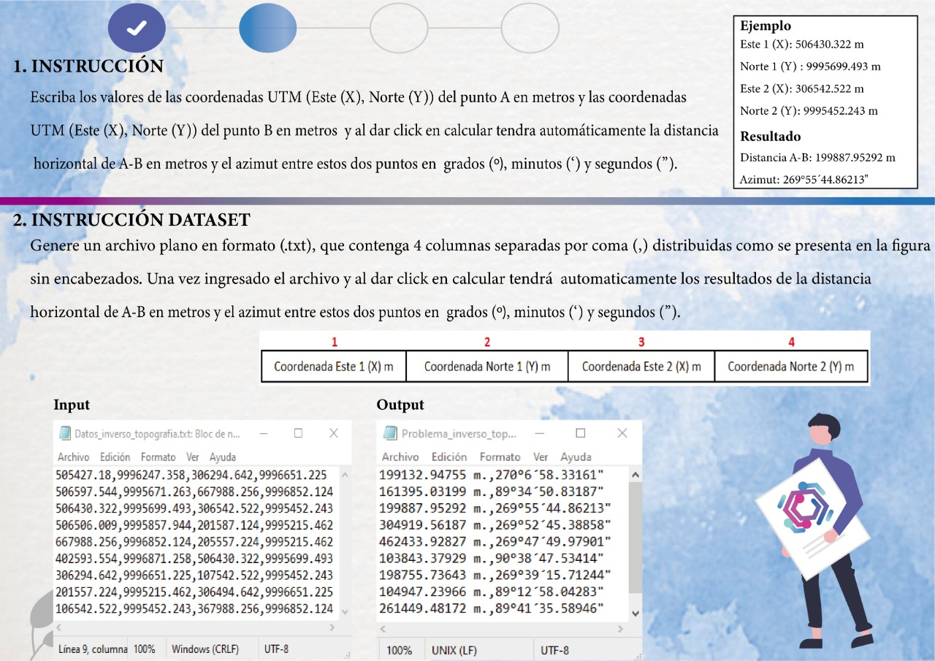Click the Notepad file icon of Datos_inverso_topografia.txt
Image resolution: width=935 pixels, height=661 pixels.
click(64, 434)
